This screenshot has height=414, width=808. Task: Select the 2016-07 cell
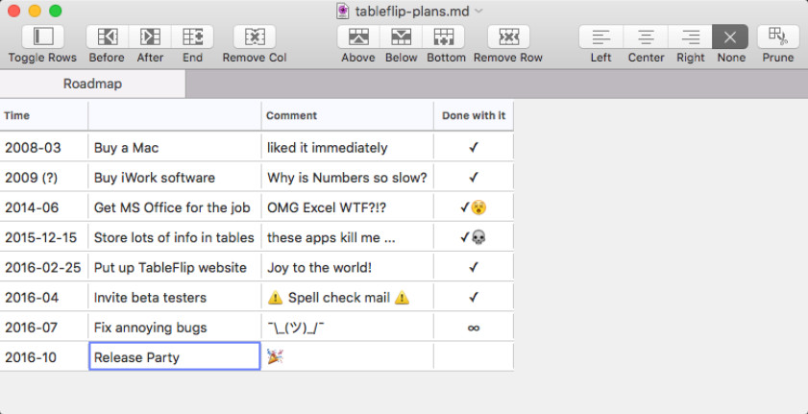pos(44,327)
